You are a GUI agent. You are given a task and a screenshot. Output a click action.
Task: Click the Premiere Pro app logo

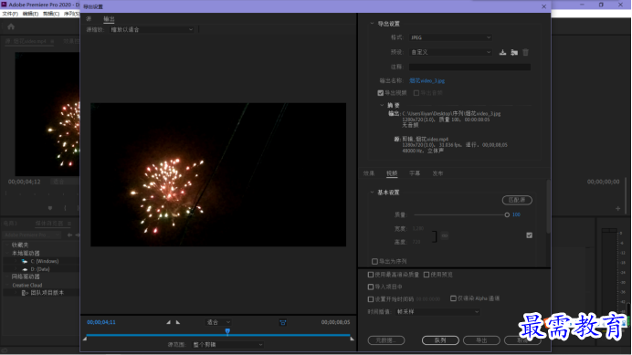pos(4,5)
